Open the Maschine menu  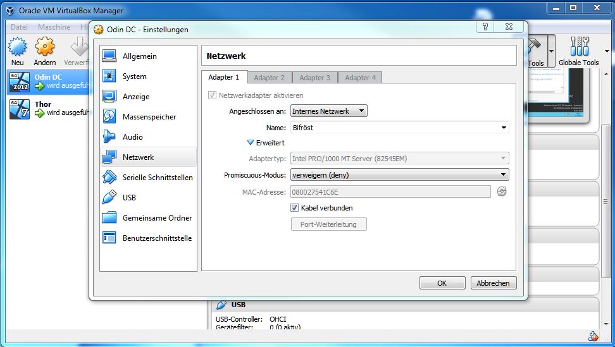tap(54, 27)
